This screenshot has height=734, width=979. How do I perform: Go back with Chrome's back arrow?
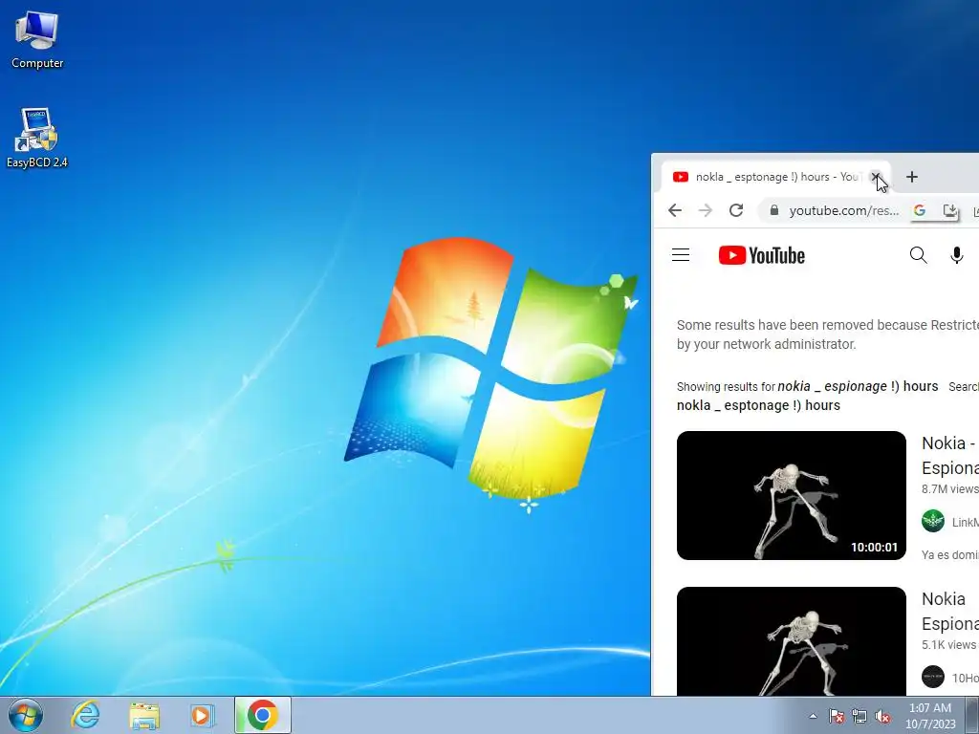(675, 210)
